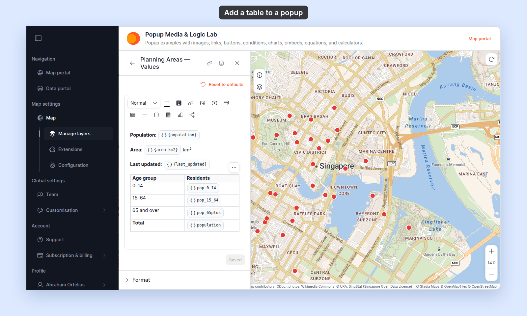Click the calculator icon in editor toolbar
This screenshot has height=316, width=527.
coord(168,115)
